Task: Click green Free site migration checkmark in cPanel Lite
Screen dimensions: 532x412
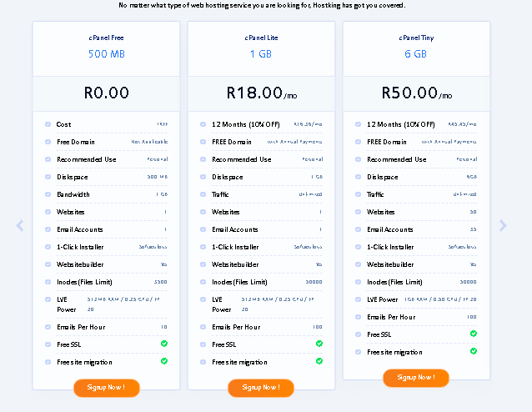Action: point(319,361)
